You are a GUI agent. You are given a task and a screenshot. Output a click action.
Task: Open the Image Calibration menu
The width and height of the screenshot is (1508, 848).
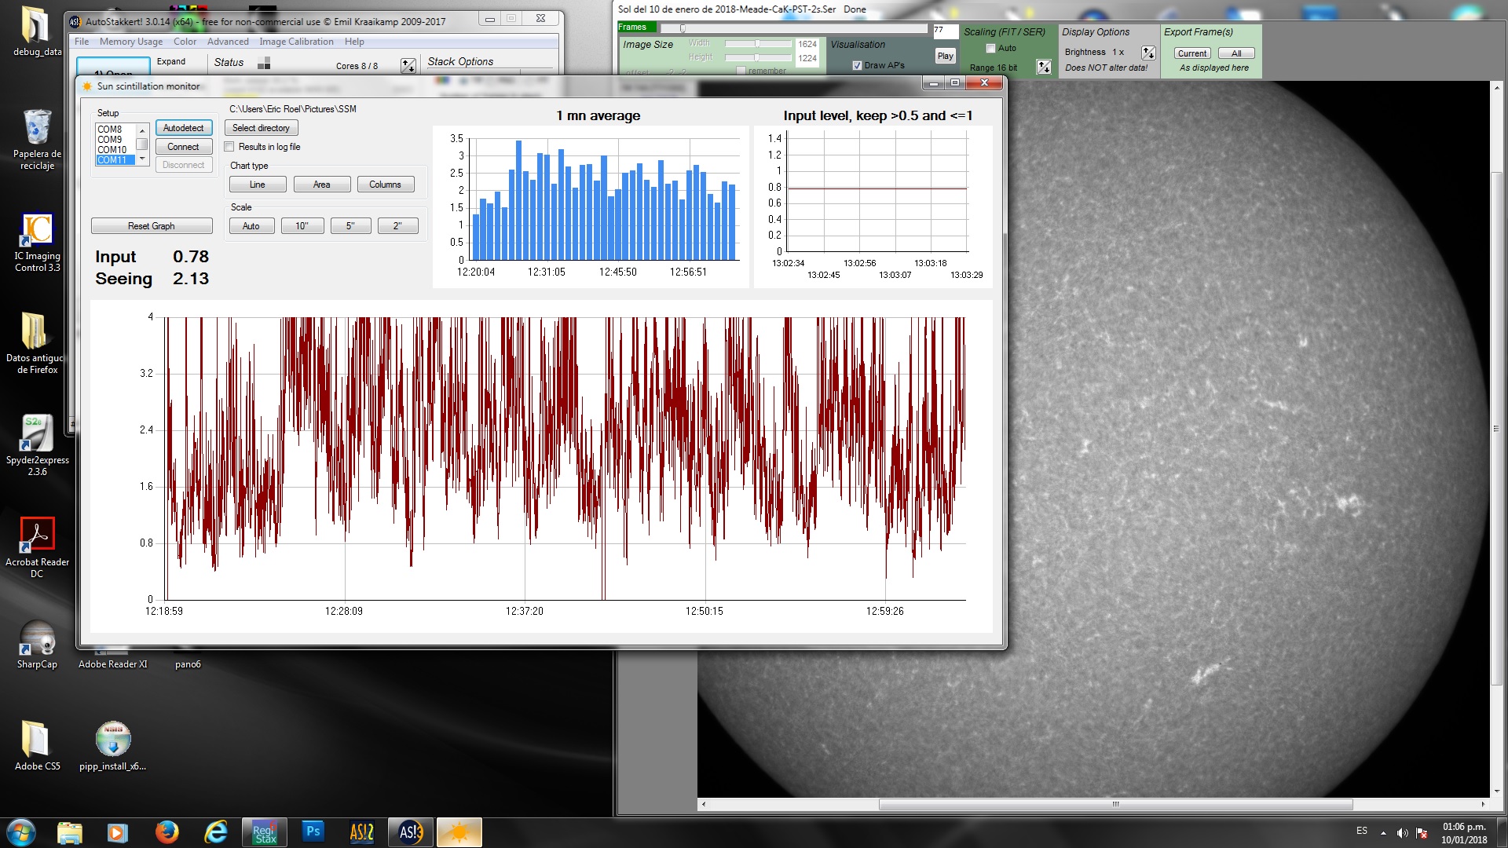tap(296, 42)
